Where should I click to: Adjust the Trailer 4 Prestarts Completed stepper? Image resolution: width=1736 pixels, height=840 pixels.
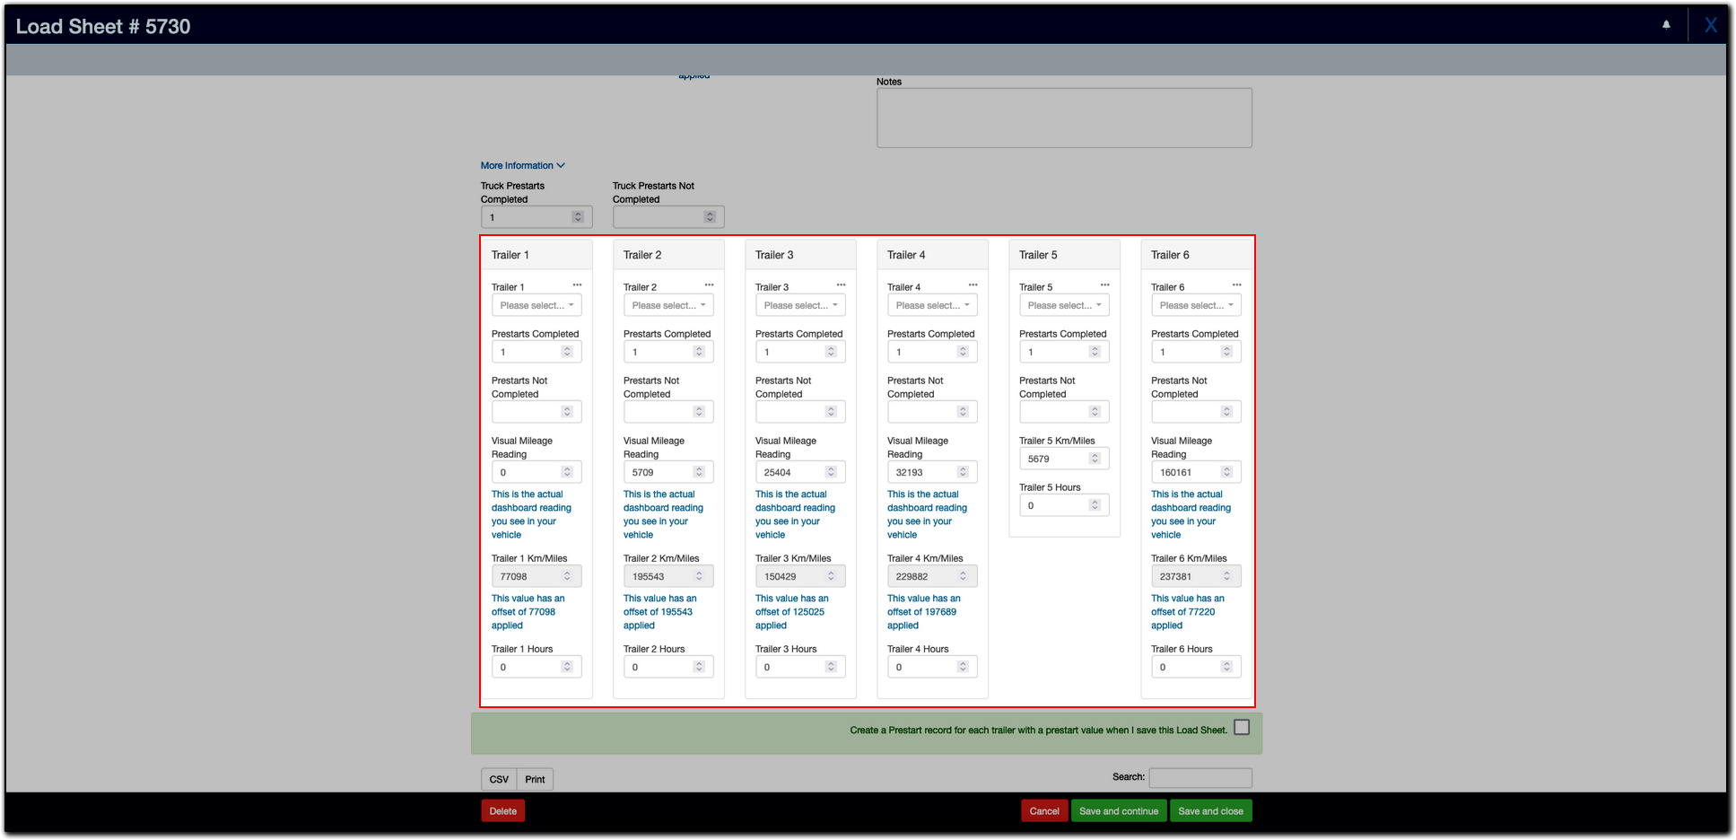coord(963,352)
